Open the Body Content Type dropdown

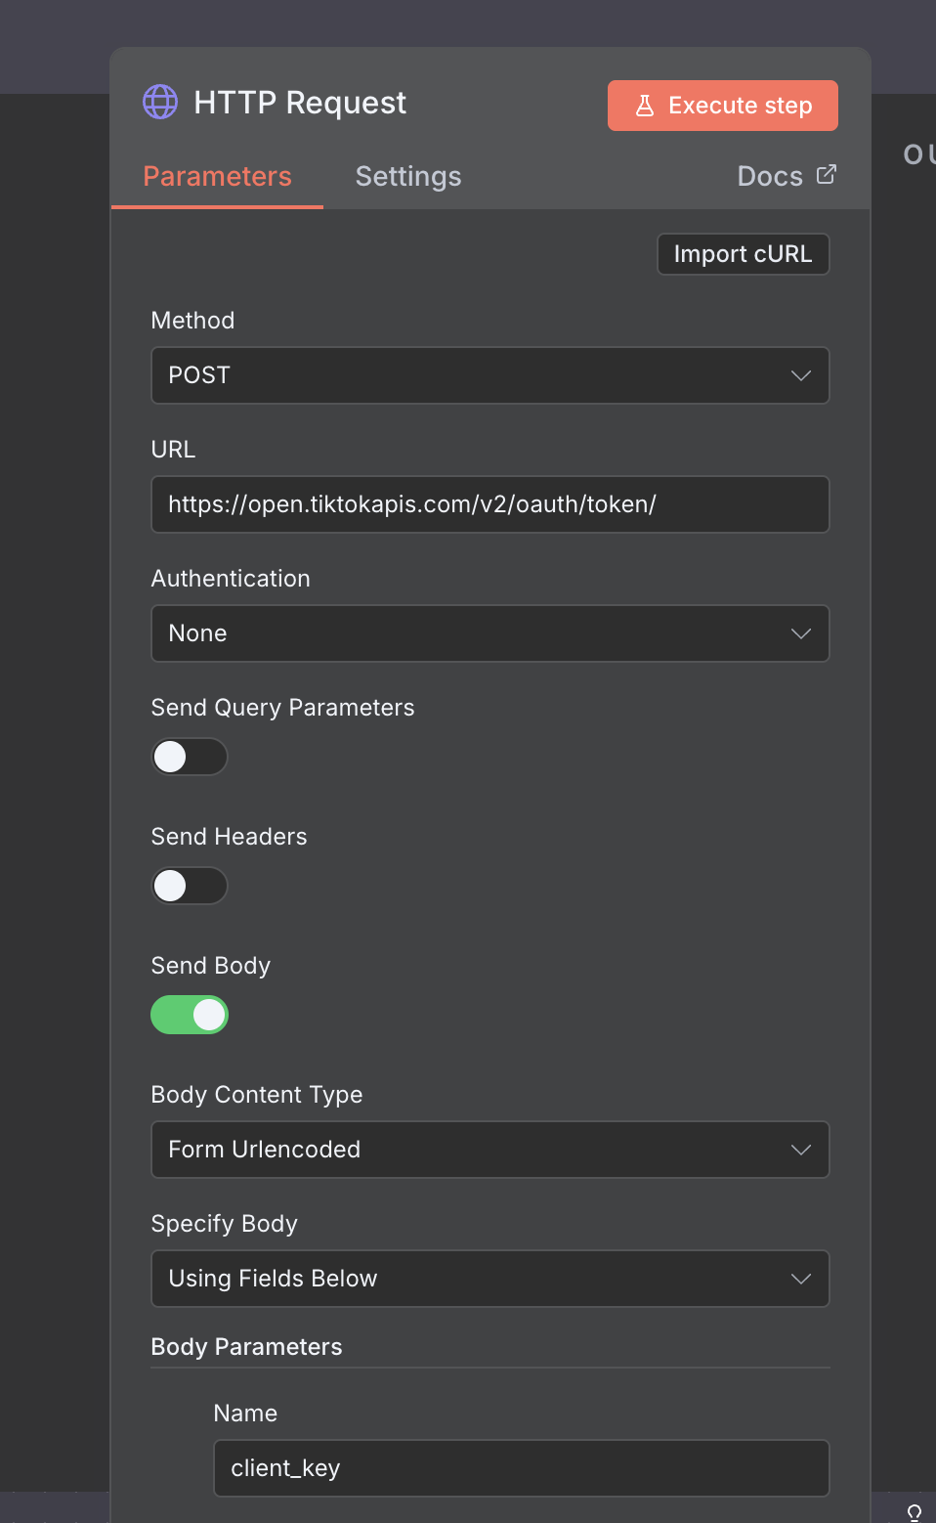pos(489,1150)
